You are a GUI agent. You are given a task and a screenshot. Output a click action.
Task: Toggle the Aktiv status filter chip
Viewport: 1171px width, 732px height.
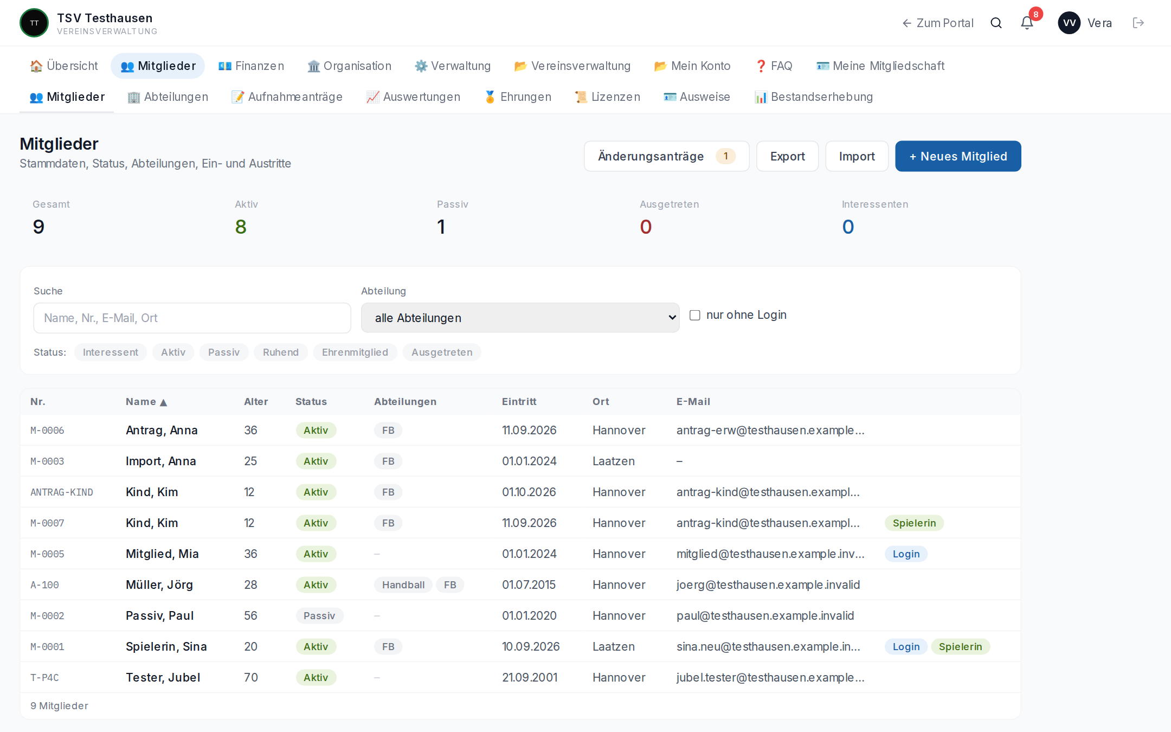[173, 352]
